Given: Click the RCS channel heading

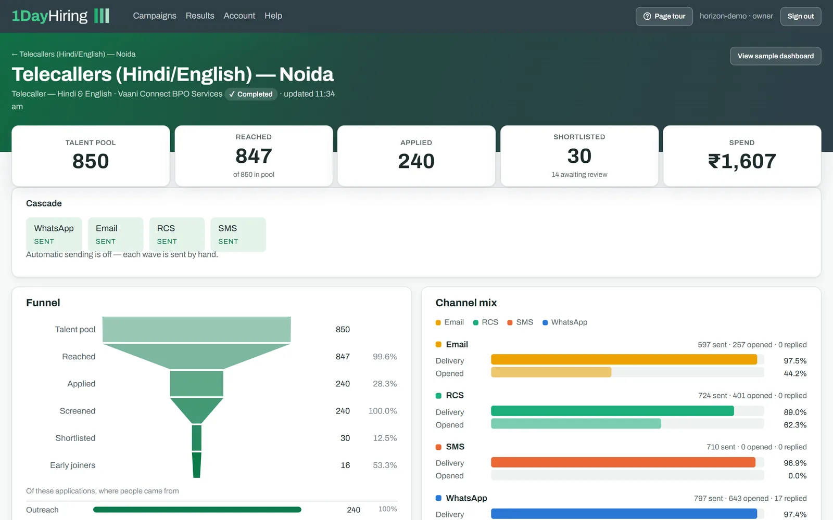Looking at the screenshot, I should coord(455,395).
